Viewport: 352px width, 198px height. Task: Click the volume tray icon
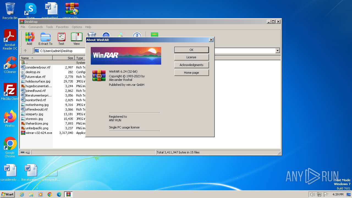pyautogui.click(x=312, y=194)
